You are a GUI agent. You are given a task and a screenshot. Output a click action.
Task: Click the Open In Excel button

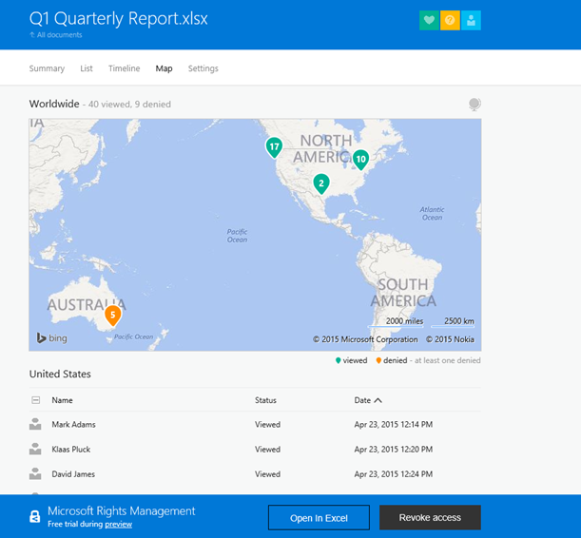318,518
